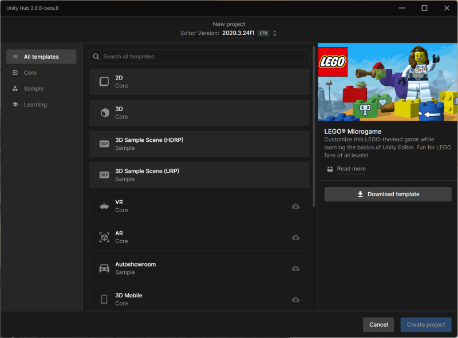
Task: Cancel the new project dialog
Action: point(378,325)
